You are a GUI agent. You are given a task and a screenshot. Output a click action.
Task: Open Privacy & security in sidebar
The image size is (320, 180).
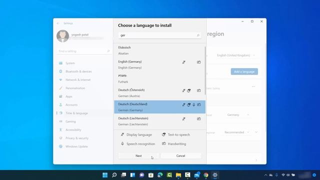(x=83, y=138)
